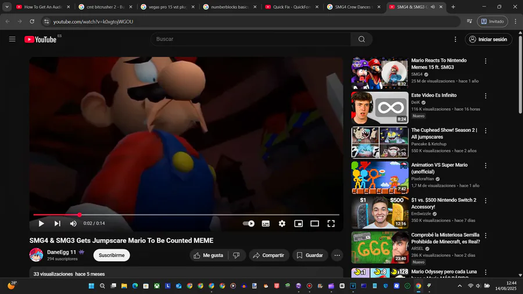Switch to numberblocks basics tab

(x=230, y=6)
